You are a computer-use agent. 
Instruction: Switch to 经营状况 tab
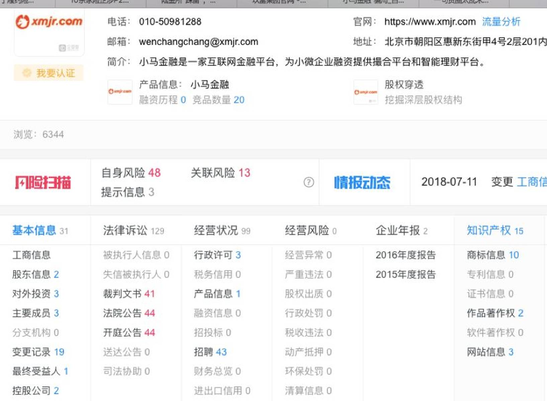[222, 230]
